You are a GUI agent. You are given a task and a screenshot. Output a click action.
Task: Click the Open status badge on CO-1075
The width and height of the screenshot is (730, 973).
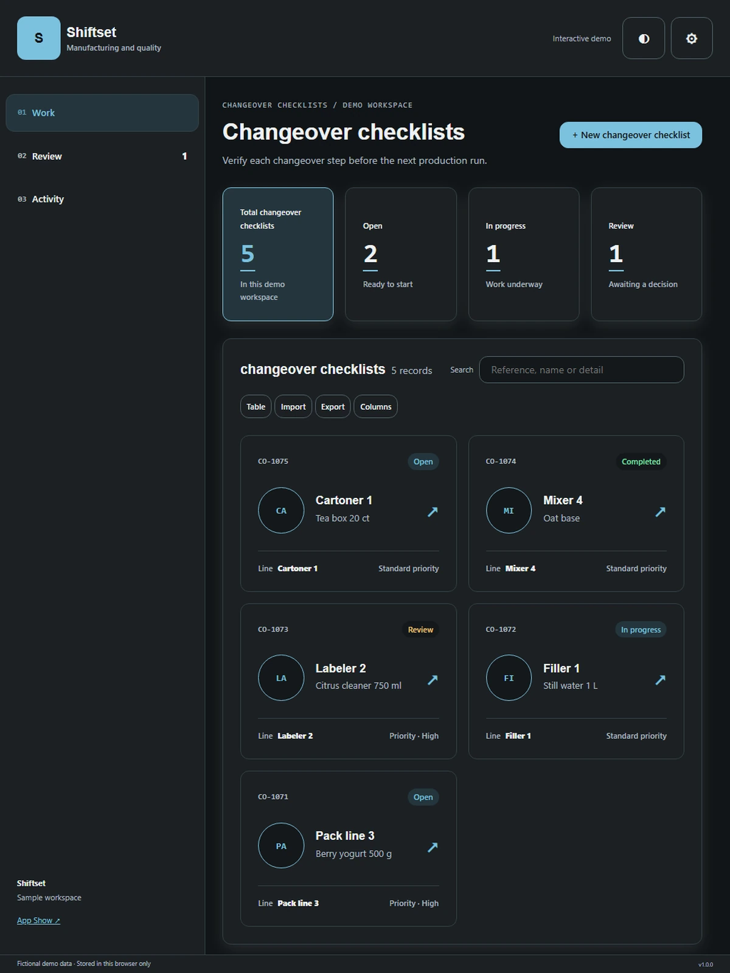[x=423, y=462]
